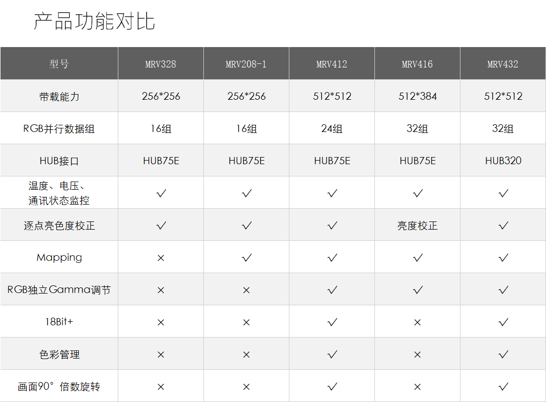The width and height of the screenshot is (546, 402).
Task: Click the 18Bit+ cross under MRV328
Action: [x=161, y=322]
